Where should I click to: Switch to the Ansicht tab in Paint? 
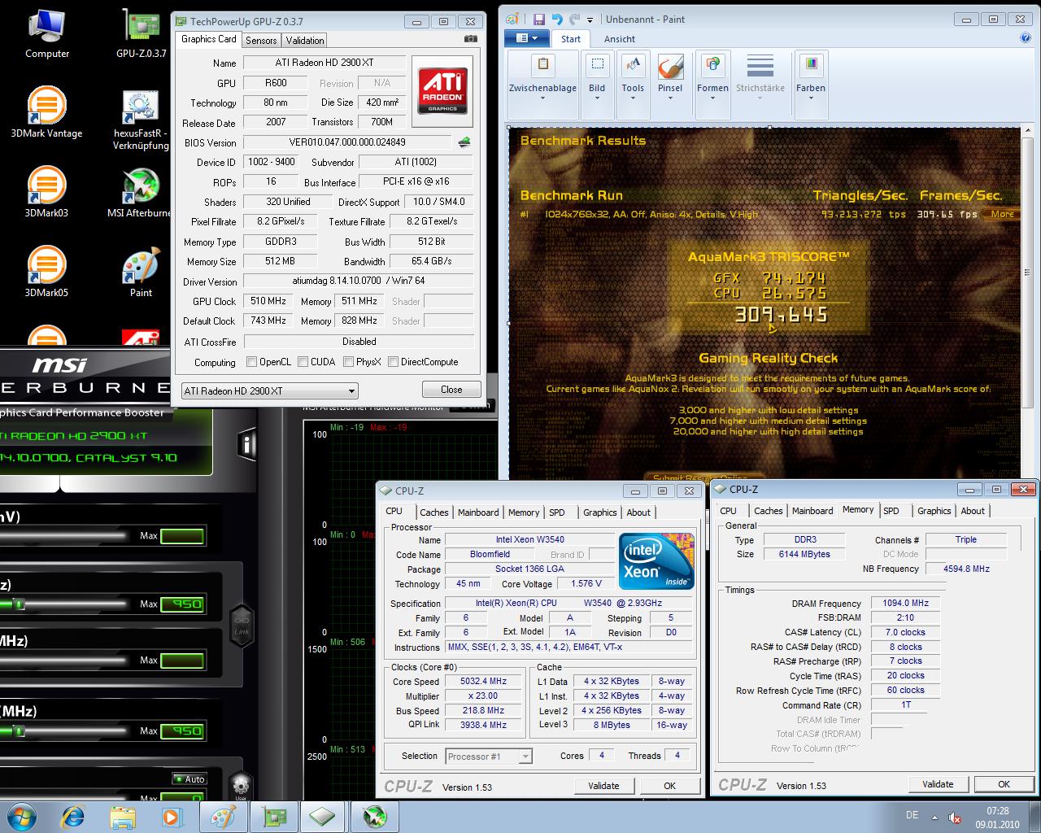click(620, 39)
